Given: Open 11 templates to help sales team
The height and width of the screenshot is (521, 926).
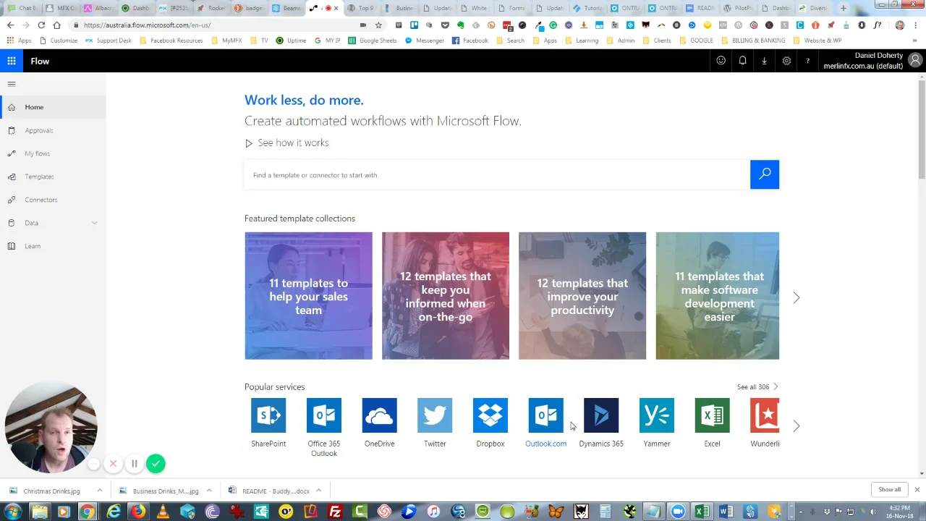Looking at the screenshot, I should click(308, 296).
